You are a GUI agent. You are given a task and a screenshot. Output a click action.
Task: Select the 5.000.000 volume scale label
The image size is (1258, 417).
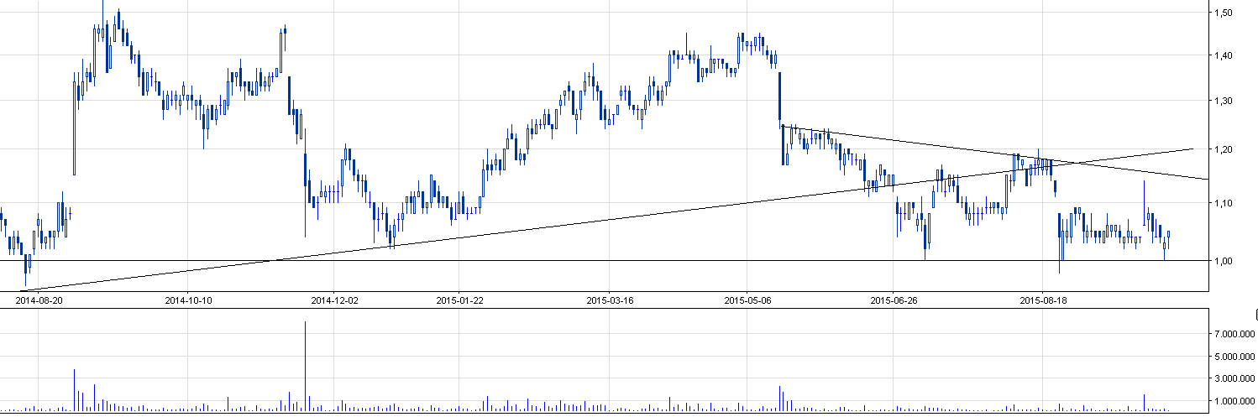coord(1233,357)
